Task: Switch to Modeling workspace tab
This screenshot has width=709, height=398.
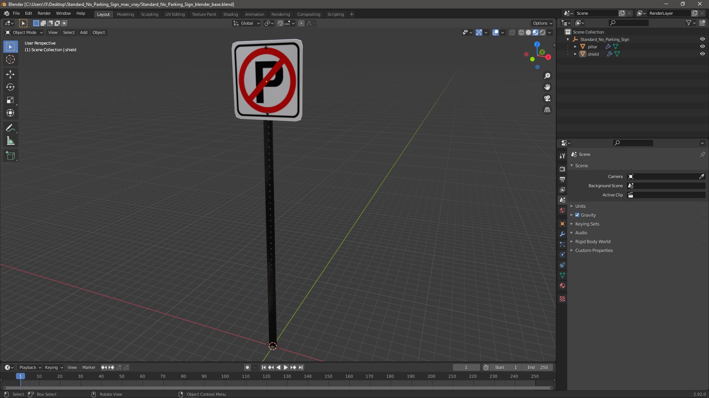Action: (x=125, y=14)
